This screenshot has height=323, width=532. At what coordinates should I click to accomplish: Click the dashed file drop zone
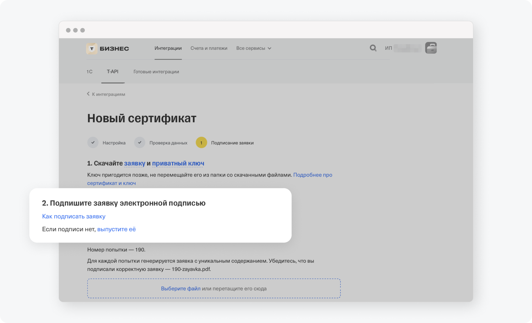(x=214, y=288)
